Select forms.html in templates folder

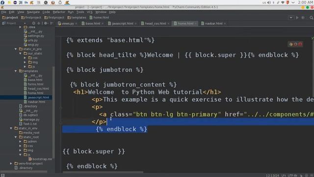click(x=34, y=84)
